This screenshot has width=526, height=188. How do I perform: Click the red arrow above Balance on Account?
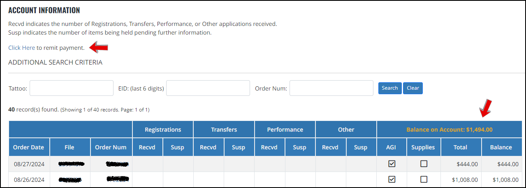click(486, 108)
